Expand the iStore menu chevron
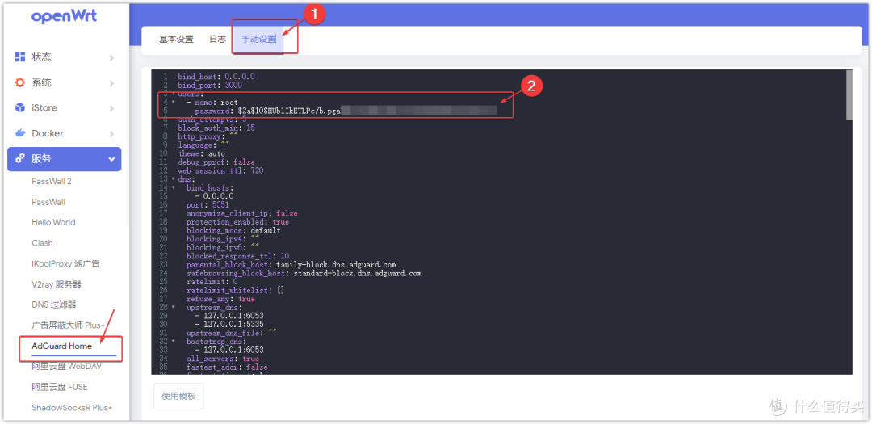This screenshot has width=872, height=424. pyautogui.click(x=111, y=108)
